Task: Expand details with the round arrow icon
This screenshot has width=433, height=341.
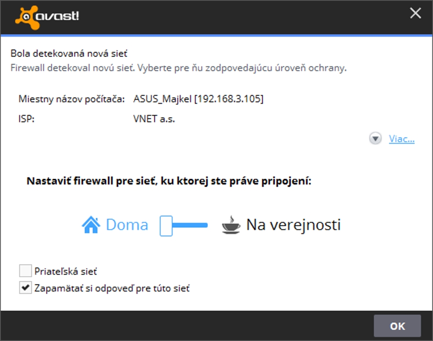Action: 376,138
